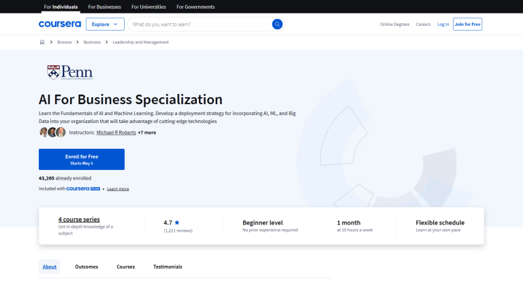Click the instructor avatar photos

(x=52, y=132)
